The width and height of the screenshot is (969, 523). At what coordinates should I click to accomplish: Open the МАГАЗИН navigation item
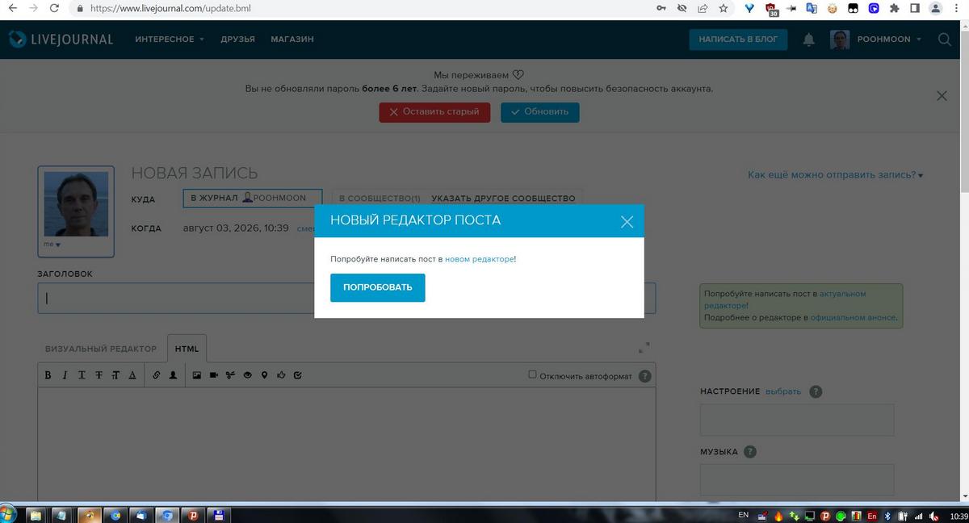(x=292, y=39)
